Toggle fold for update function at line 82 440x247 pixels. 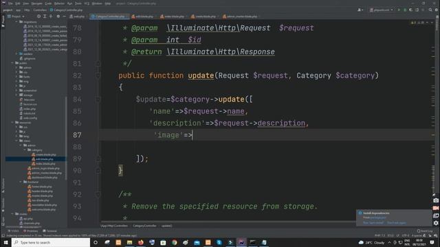click(98, 75)
